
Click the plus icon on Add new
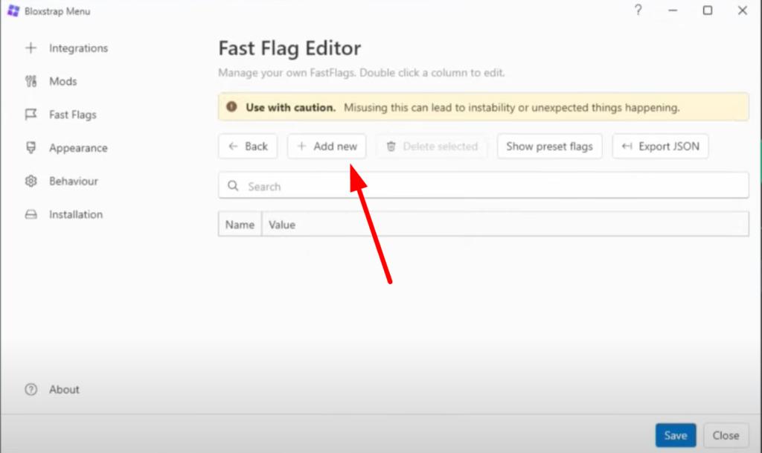302,146
